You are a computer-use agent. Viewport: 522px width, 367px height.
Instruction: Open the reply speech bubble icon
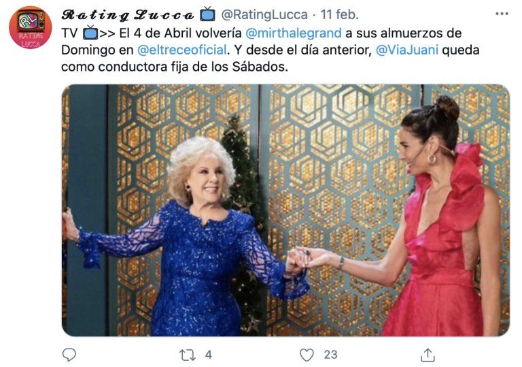69,355
